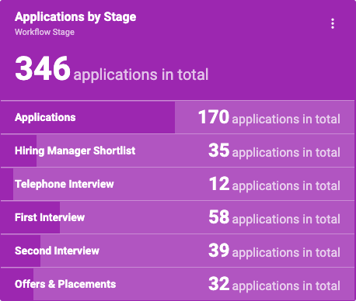Viewport: 356px width, 301px height.
Task: Click the Applications by Stage title
Action: (75, 17)
